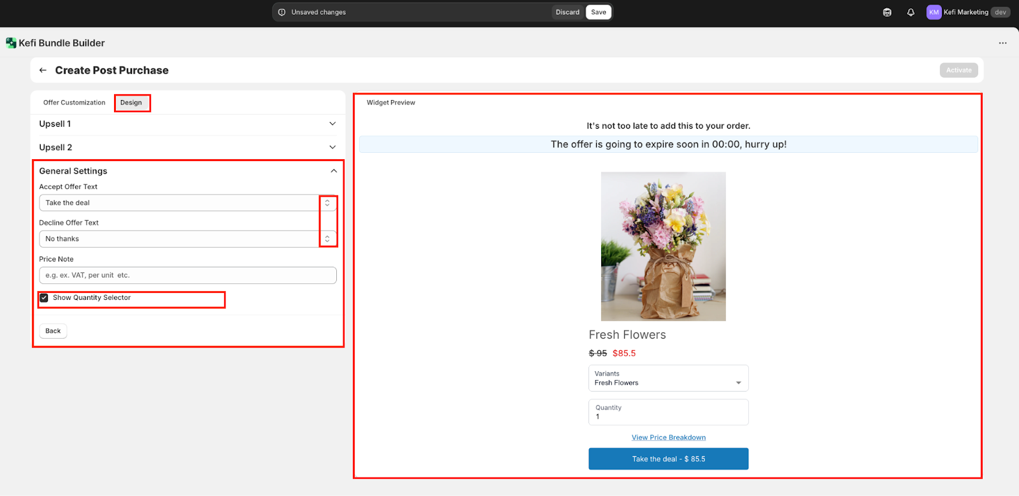This screenshot has width=1019, height=496.
Task: Open the View Price Breakdown link
Action: [668, 437]
